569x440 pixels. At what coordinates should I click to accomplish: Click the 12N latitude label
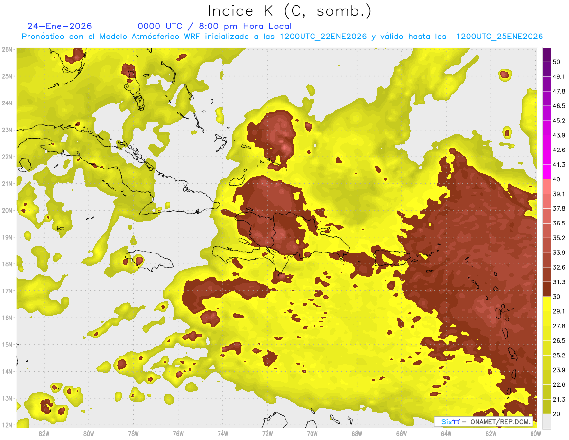[x=7, y=425]
